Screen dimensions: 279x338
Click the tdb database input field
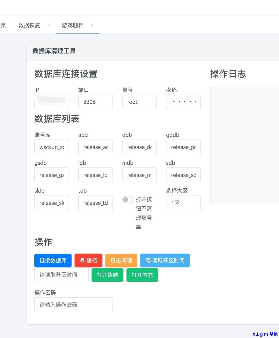tap(95, 203)
